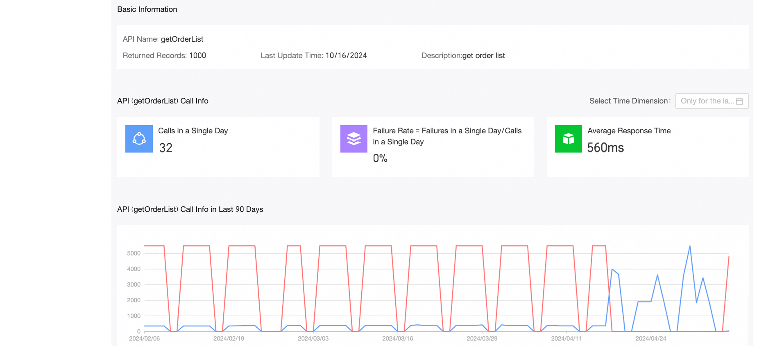Screen dimensions: 775x346
Task: Click the Returned Records value 1000
Action: tap(197, 56)
